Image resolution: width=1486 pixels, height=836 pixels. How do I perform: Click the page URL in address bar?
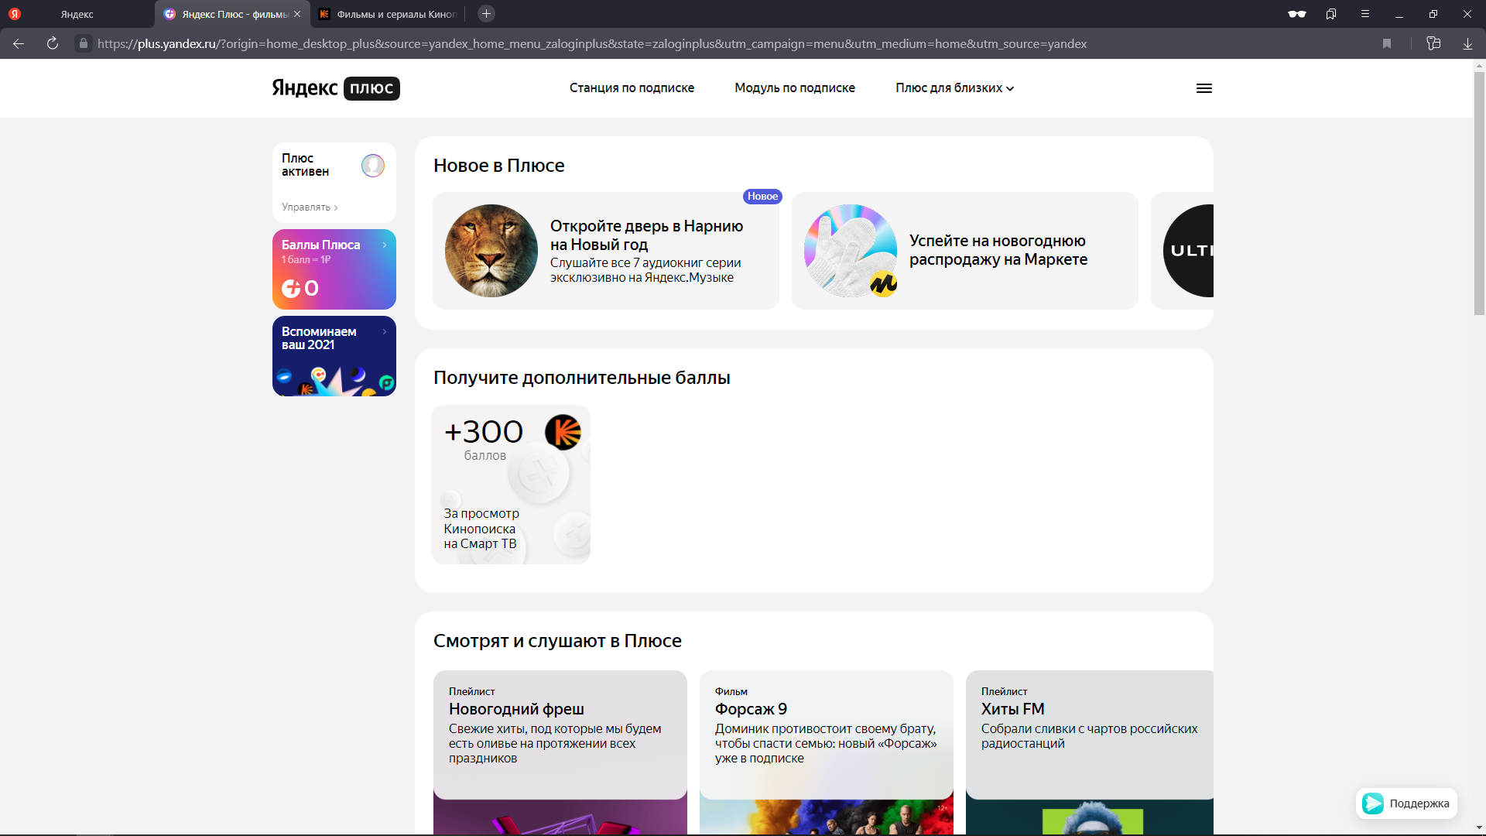click(592, 44)
